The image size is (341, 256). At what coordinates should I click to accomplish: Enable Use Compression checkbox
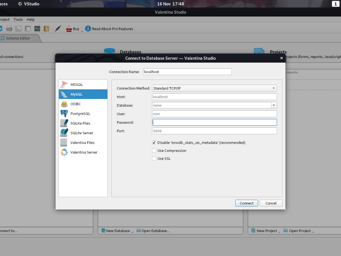click(154, 151)
